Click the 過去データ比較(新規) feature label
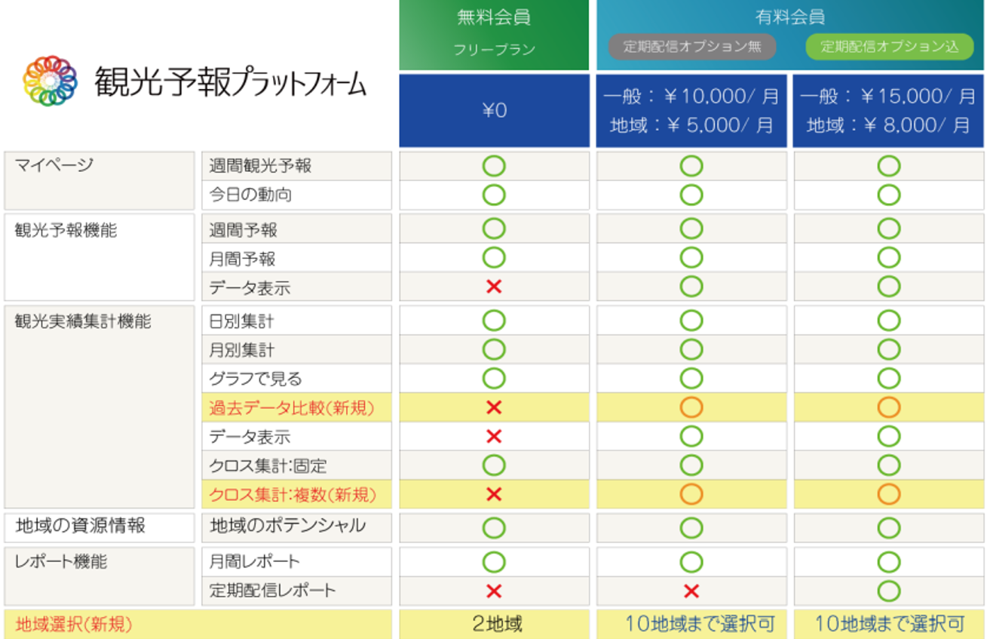 [x=292, y=408]
